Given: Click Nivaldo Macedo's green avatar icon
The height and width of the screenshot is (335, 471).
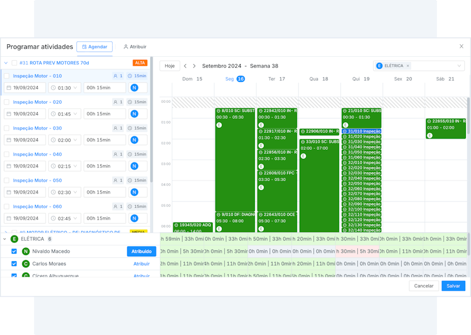Looking at the screenshot, I should point(26,252).
